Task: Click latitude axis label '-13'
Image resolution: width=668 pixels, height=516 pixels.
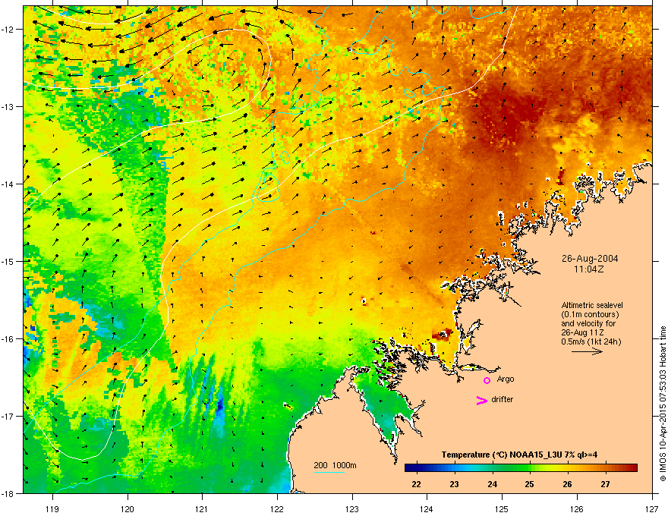Action: pos(8,106)
